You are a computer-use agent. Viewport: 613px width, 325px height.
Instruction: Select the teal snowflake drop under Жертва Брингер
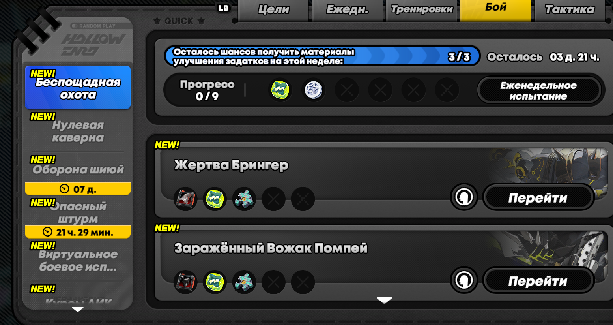(244, 199)
